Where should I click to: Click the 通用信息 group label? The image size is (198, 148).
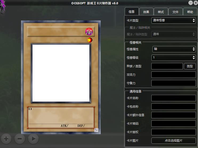135,91
